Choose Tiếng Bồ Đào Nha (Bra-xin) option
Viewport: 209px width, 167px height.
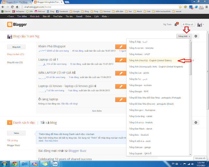click(157, 104)
